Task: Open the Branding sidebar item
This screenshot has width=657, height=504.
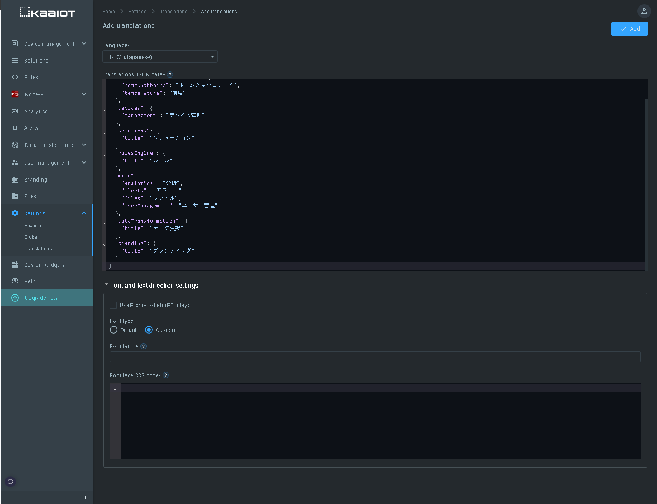Action: pyautogui.click(x=36, y=180)
